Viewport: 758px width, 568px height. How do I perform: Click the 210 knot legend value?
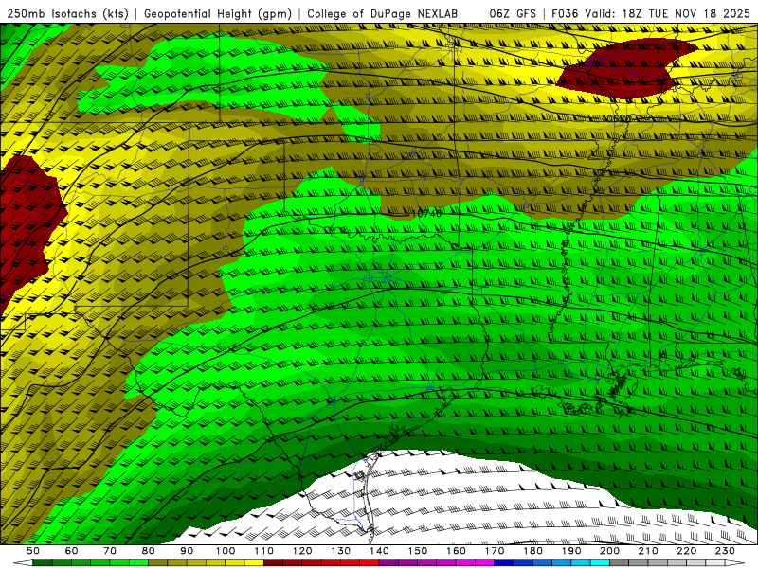coord(648,551)
